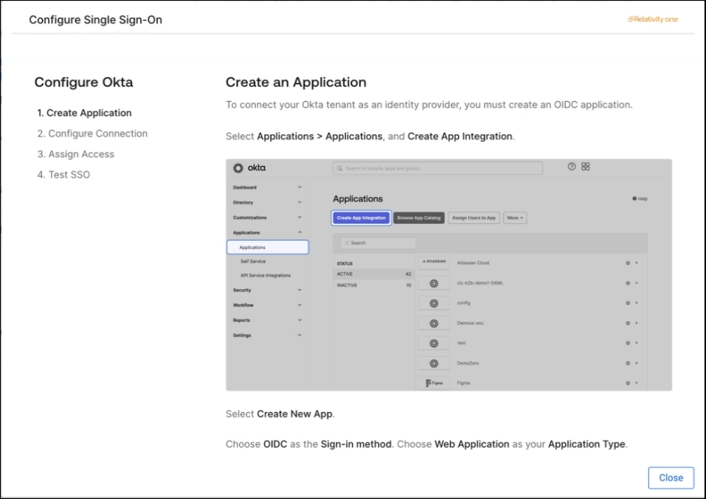Click the Figma logo thumbnail
706x499 pixels.
[x=434, y=383]
